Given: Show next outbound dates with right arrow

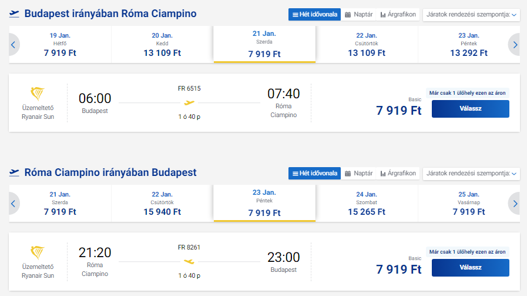Looking at the screenshot, I should pyautogui.click(x=515, y=44).
